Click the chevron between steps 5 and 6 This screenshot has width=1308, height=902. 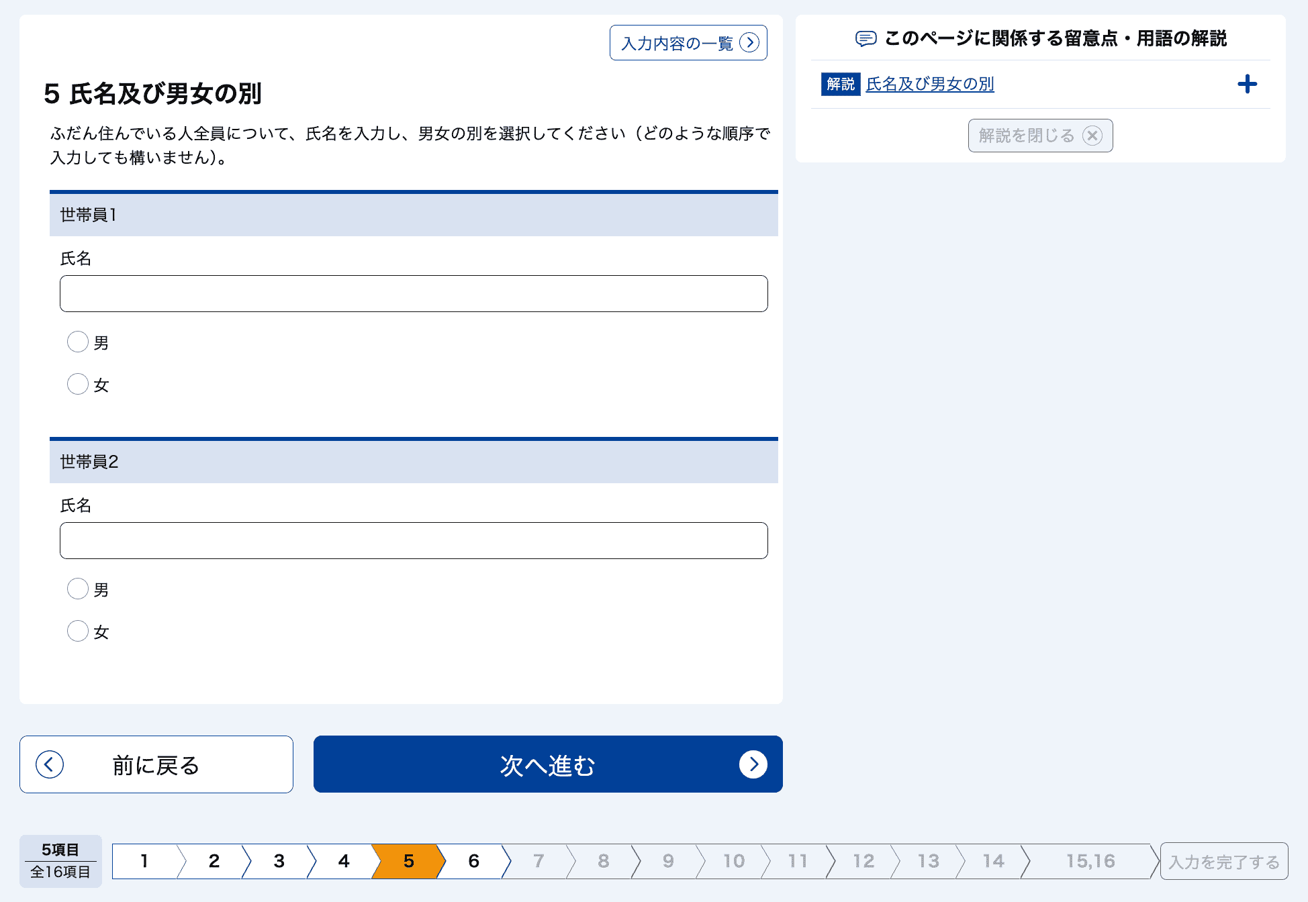(x=444, y=861)
